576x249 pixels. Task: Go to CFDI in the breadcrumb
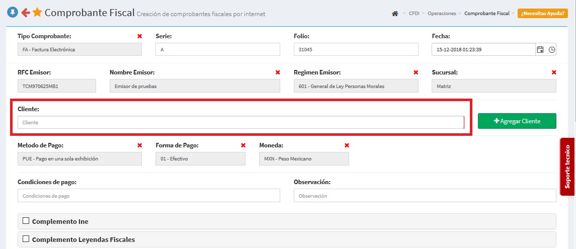(x=414, y=14)
